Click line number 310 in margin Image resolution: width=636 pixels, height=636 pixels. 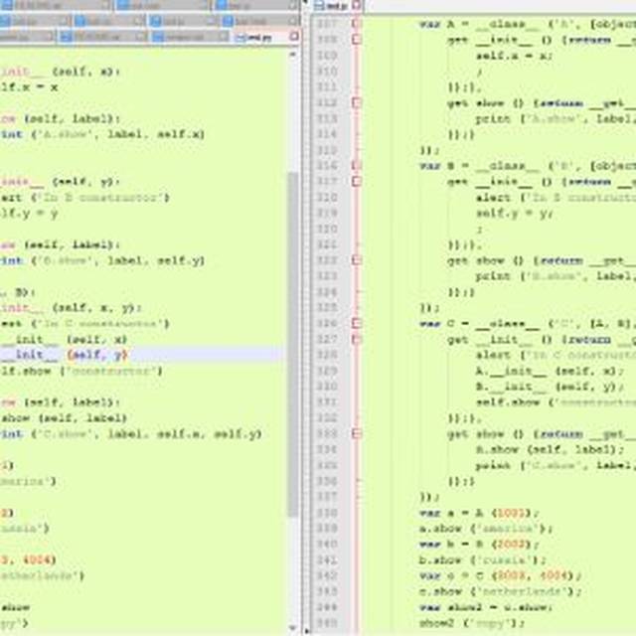(327, 71)
